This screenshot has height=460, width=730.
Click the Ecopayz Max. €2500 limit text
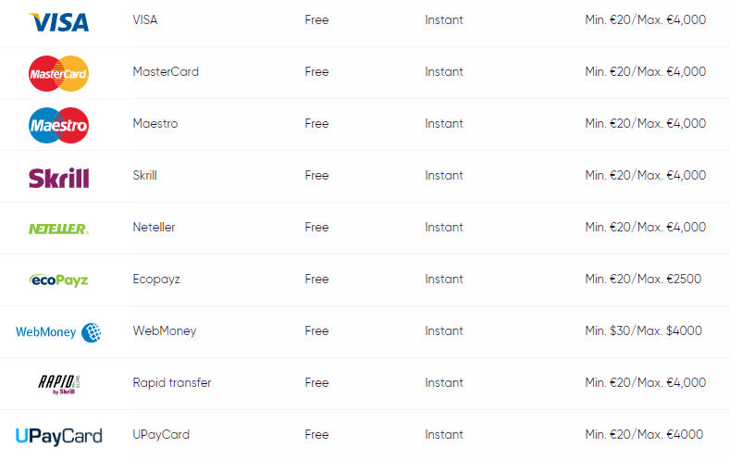(x=669, y=279)
